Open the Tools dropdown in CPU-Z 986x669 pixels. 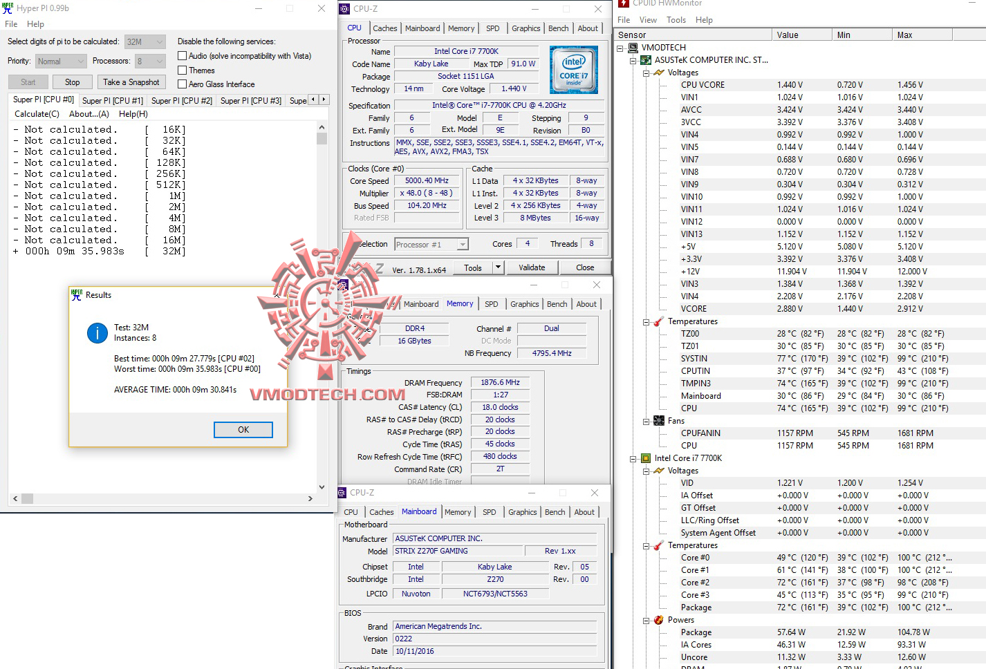point(497,267)
